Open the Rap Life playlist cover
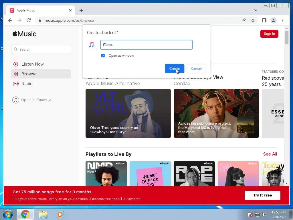The image size is (293, 220). [194, 174]
